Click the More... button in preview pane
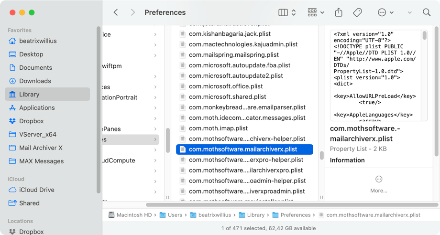This screenshot has height=235, width=440. point(379,185)
